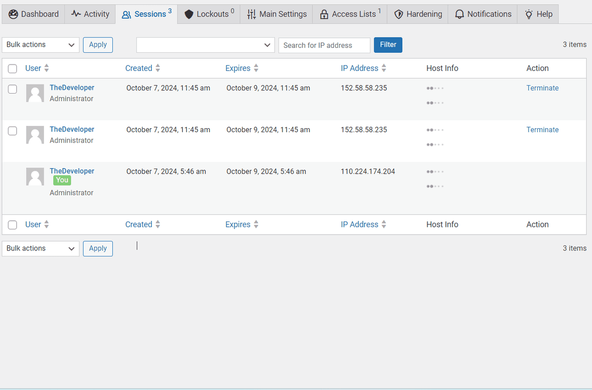The image size is (592, 390).
Task: Open the Bulk actions dropdown
Action: point(40,44)
